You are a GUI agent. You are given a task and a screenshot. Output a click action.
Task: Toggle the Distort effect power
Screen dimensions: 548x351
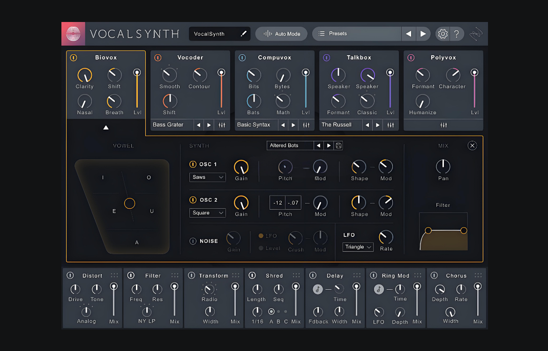tap(70, 275)
